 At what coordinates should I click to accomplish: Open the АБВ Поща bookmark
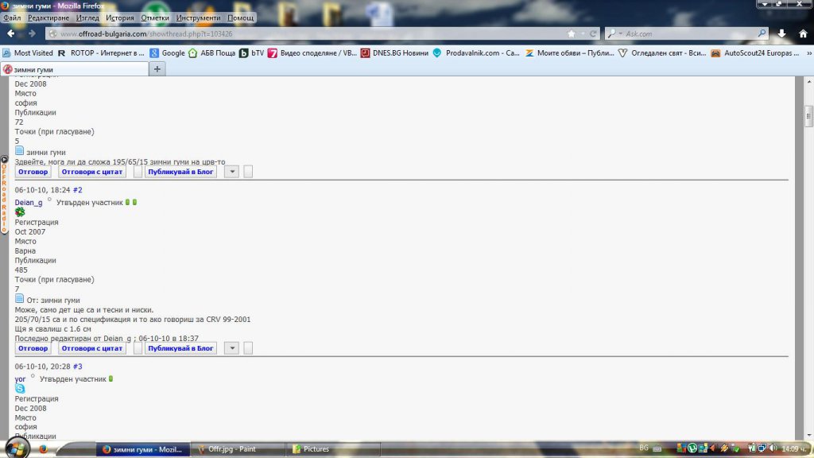coord(211,53)
